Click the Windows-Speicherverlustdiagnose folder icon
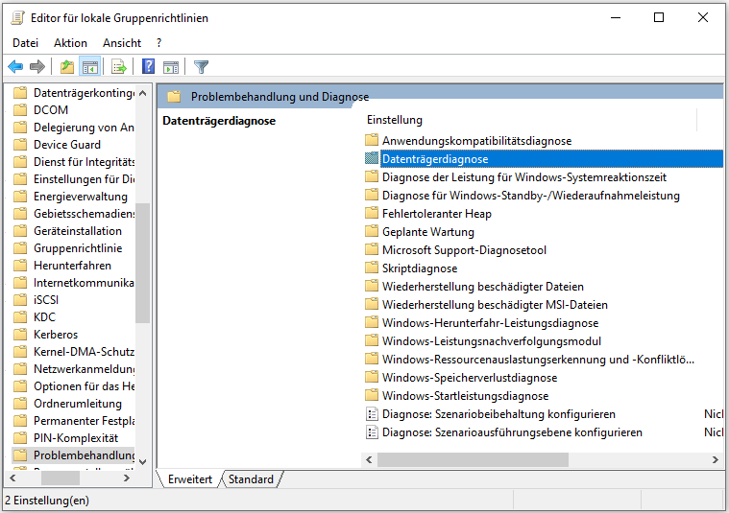The height and width of the screenshot is (513, 729). (372, 377)
